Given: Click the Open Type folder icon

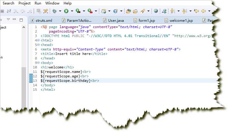Looking at the screenshot, I should click(x=129, y=11).
